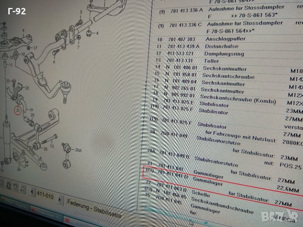Open the red-icon taskbar application button

(x=67, y=221)
